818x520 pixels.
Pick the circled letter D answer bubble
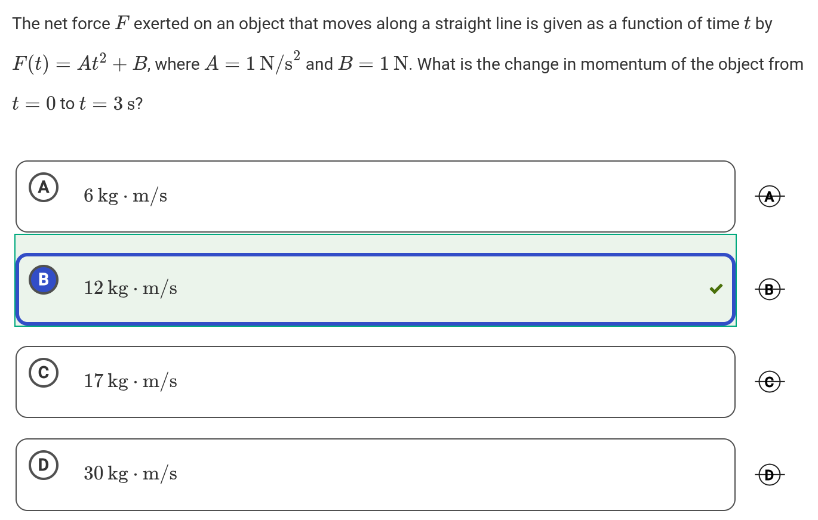(44, 465)
